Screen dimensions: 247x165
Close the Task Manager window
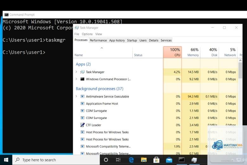[236, 28]
